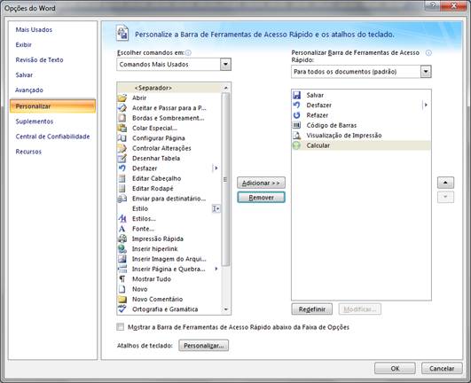
Task: Expand the Estilo combo box indicator
Action: tap(216, 208)
